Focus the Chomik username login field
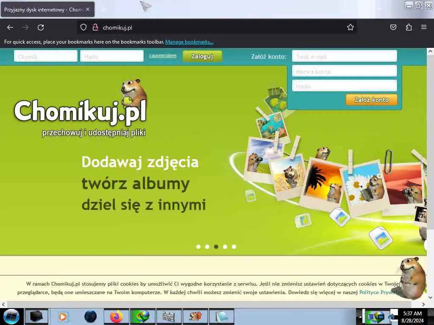 (46, 56)
